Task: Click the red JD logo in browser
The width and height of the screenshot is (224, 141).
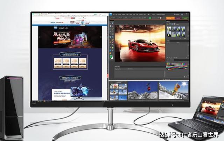Action: point(57,18)
